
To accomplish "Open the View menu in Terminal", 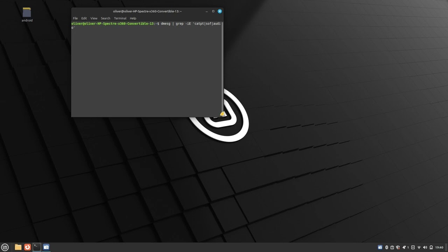I will coord(94,18).
